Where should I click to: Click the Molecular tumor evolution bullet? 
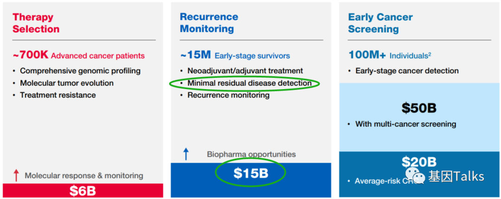click(x=66, y=83)
